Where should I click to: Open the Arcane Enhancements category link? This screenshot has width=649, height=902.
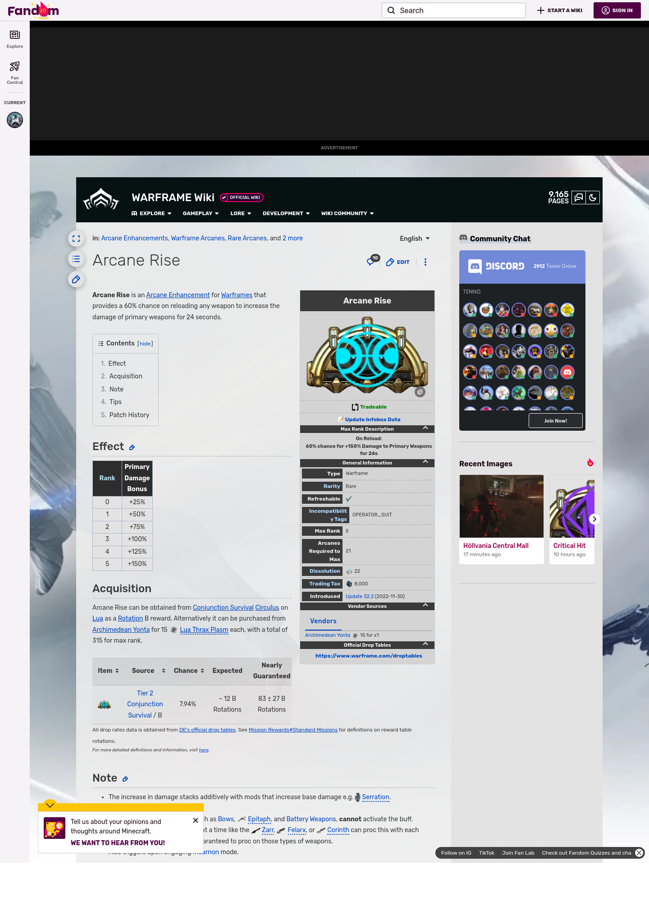pyautogui.click(x=134, y=238)
